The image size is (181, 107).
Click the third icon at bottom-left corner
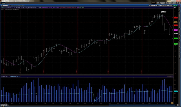coord(5,105)
